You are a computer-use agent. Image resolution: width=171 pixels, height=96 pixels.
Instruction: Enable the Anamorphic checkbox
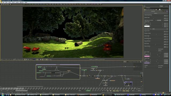pos(157,49)
